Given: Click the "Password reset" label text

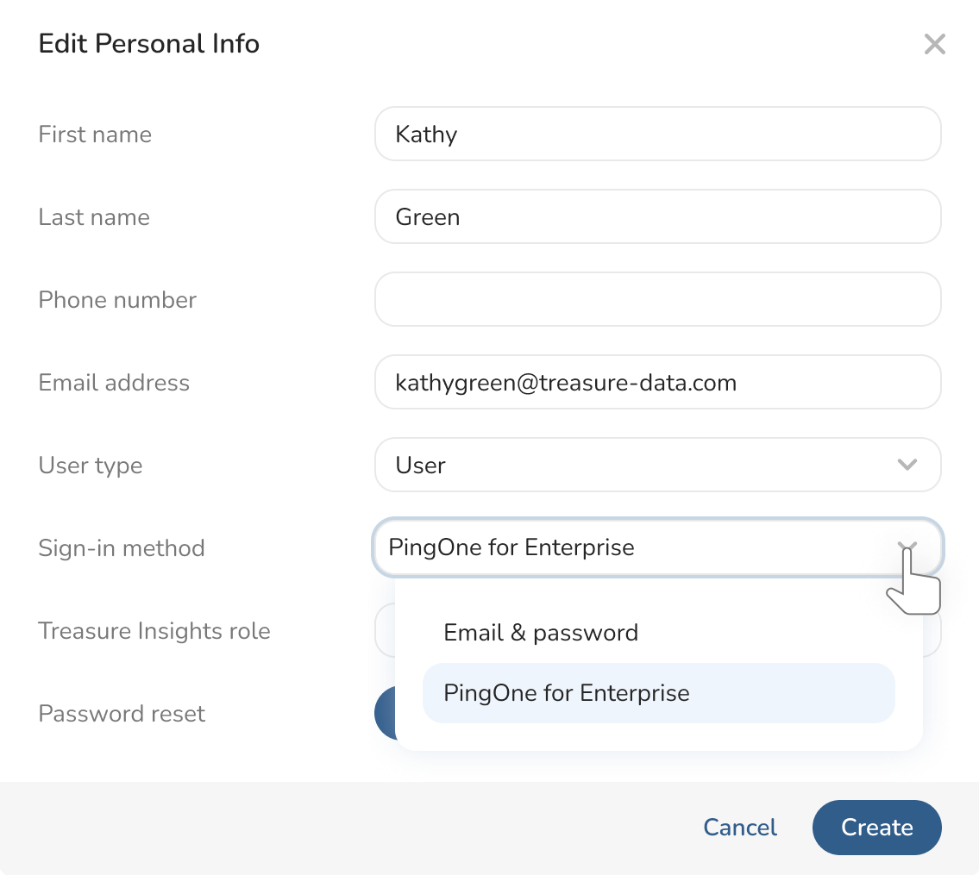Looking at the screenshot, I should 122,714.
